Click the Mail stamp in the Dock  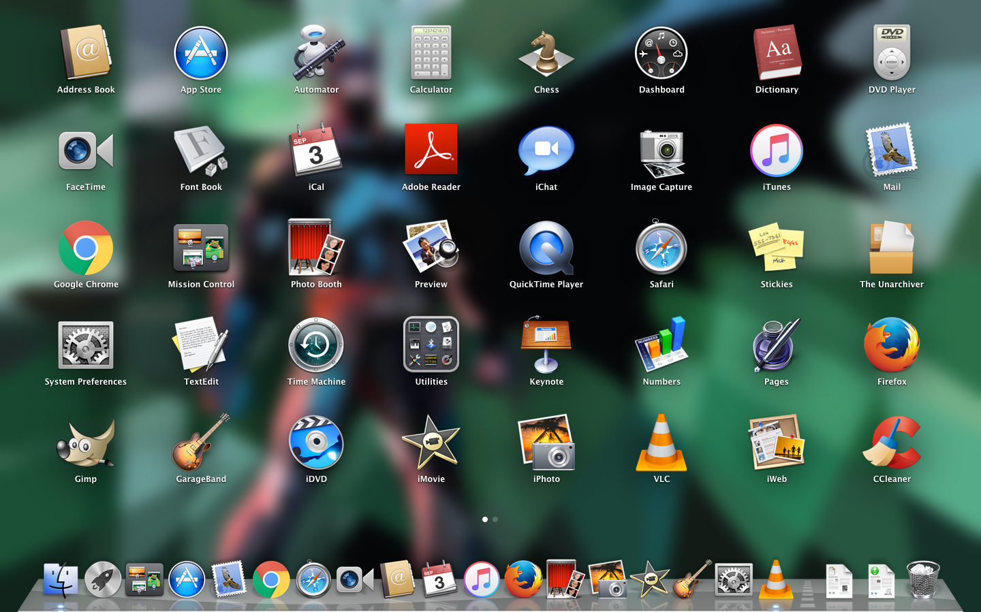point(228,579)
